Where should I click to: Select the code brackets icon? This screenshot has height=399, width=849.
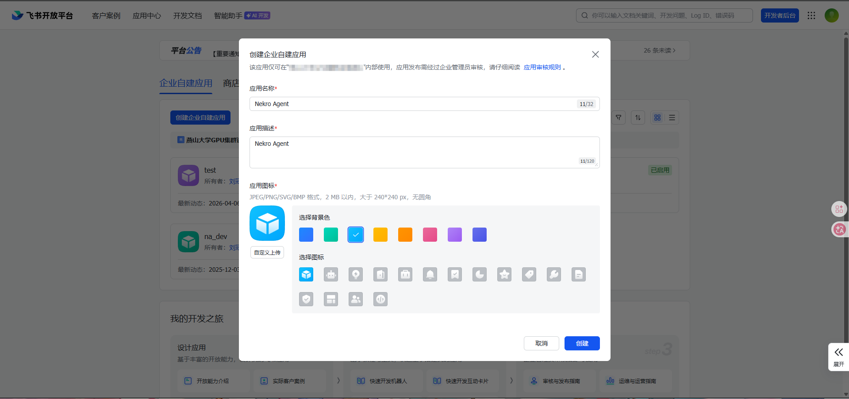380,299
